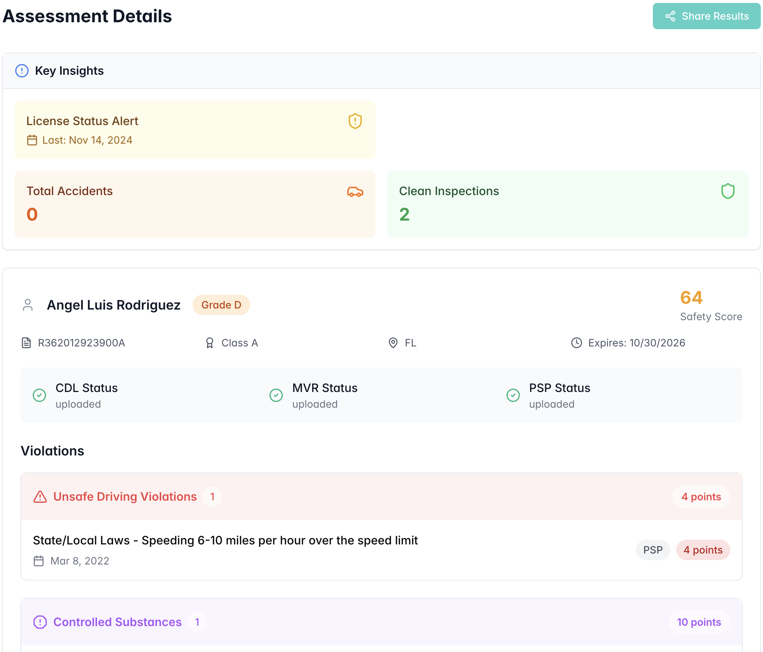This screenshot has width=763, height=652.
Task: Click the safety score value 64
Action: pyautogui.click(x=691, y=298)
